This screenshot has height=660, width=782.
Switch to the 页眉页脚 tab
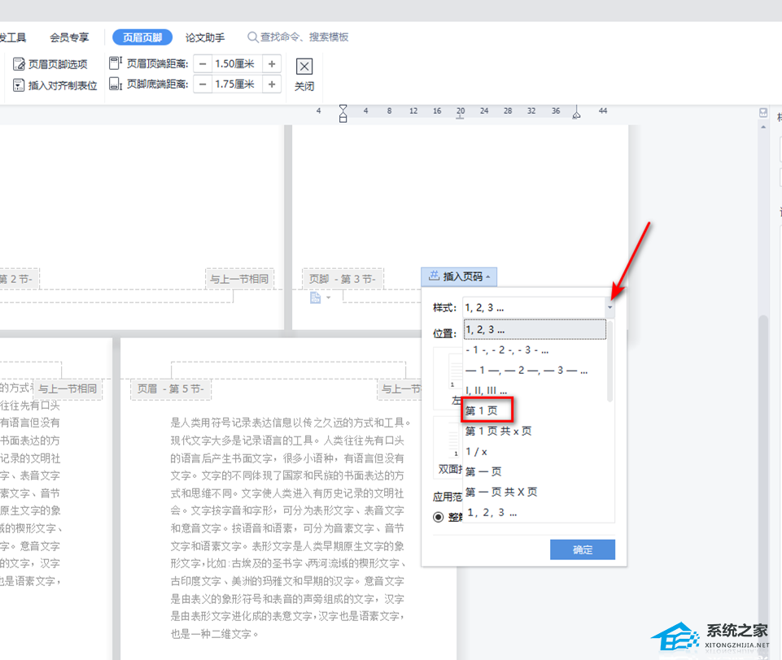click(142, 37)
